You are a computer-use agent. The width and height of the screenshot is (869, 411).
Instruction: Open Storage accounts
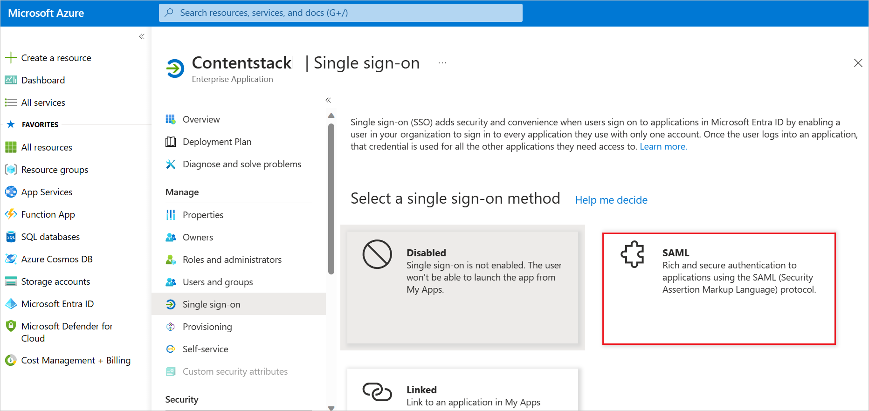[55, 281]
